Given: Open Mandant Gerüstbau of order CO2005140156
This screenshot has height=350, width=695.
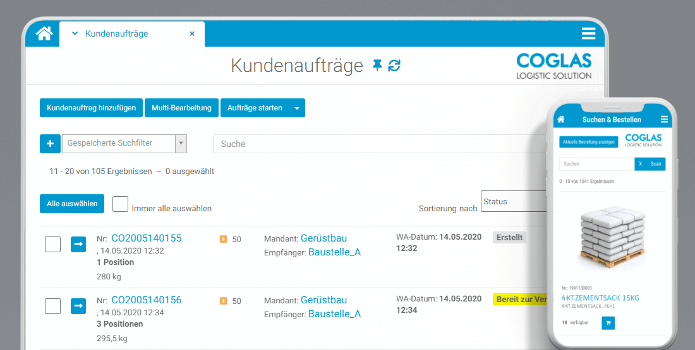Looking at the screenshot, I should point(323,300).
